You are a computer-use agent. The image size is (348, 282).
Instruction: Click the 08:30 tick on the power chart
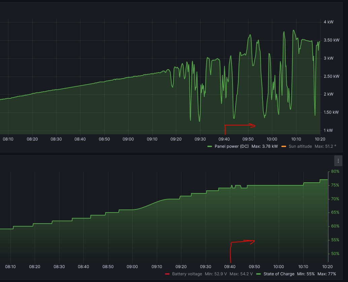[x=56, y=139]
